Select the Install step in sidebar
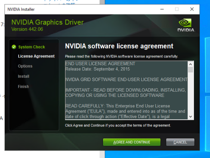 pyautogui.click(x=24, y=77)
